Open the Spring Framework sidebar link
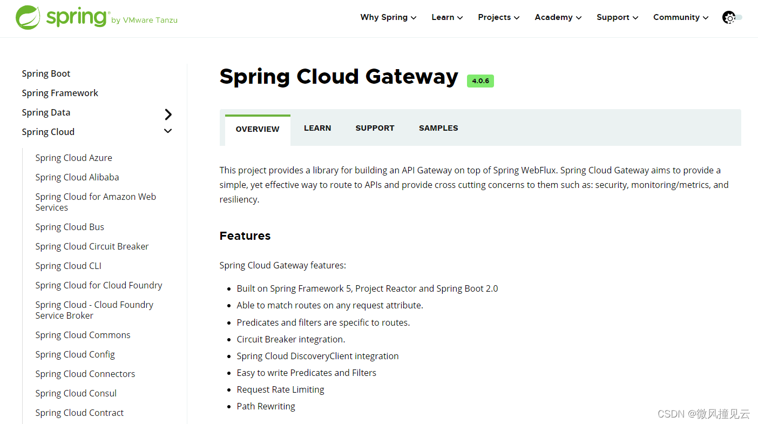758x424 pixels. pyautogui.click(x=60, y=93)
